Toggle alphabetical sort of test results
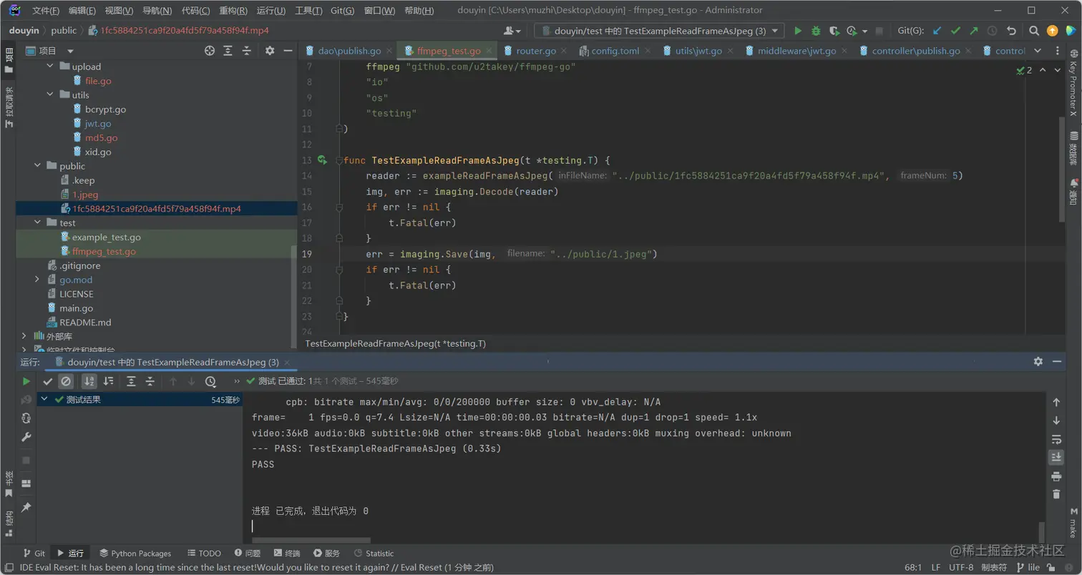 pos(89,382)
